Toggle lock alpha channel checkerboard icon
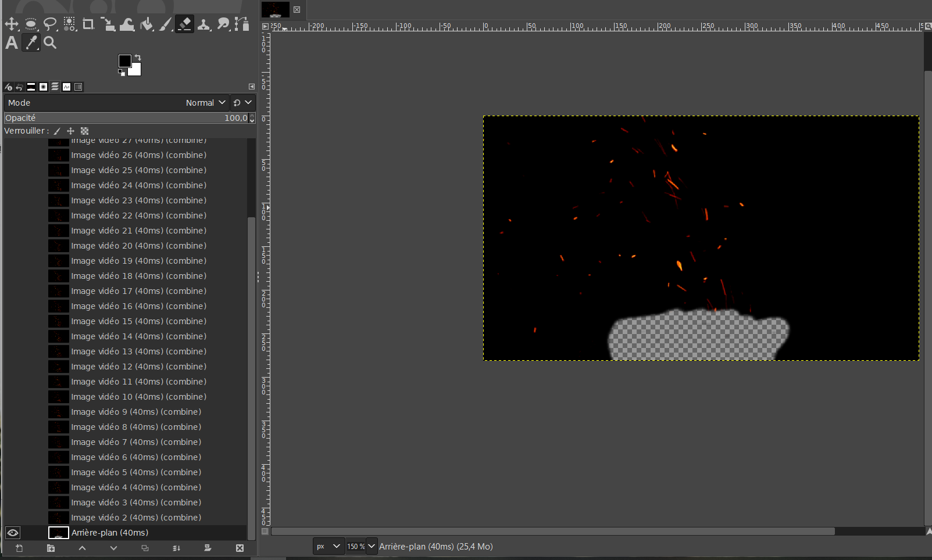932x560 pixels. [85, 131]
